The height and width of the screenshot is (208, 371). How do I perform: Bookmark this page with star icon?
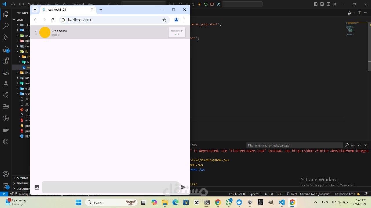[164, 20]
